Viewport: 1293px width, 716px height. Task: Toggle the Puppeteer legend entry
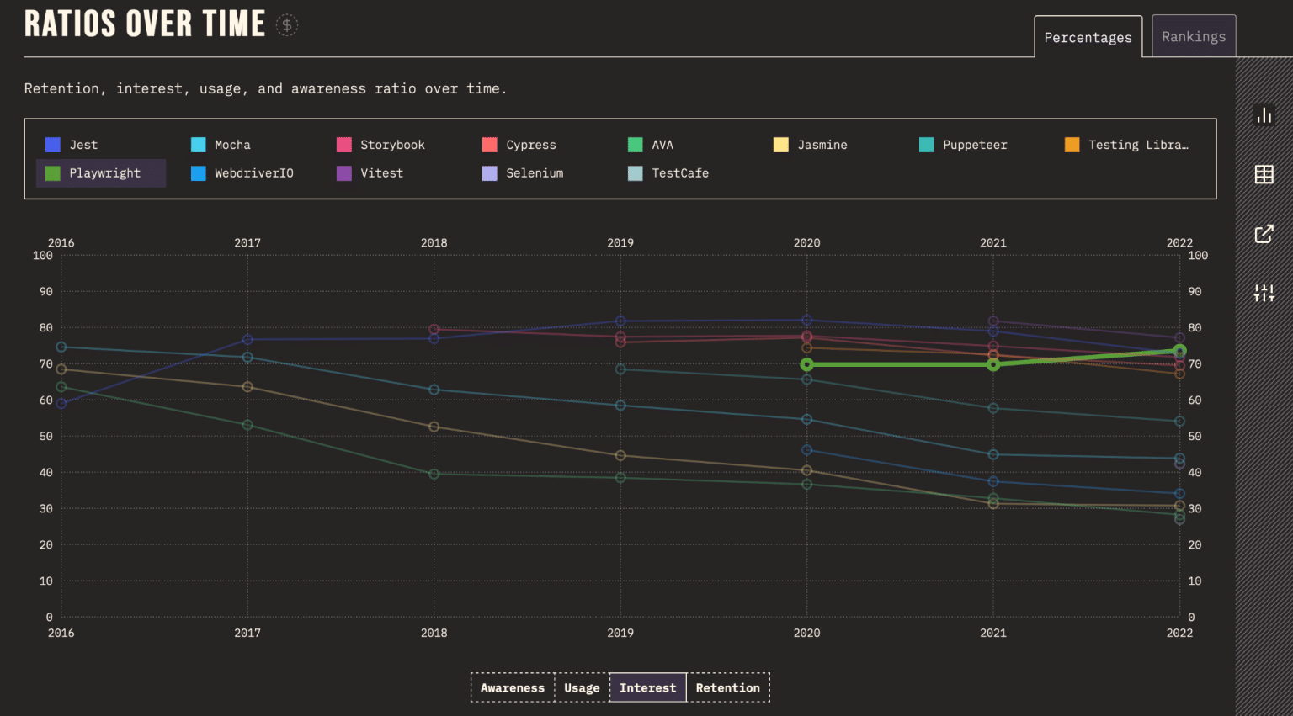(963, 144)
